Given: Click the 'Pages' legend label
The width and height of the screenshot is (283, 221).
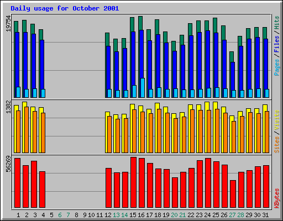Looking at the screenshot, I should (277, 67).
